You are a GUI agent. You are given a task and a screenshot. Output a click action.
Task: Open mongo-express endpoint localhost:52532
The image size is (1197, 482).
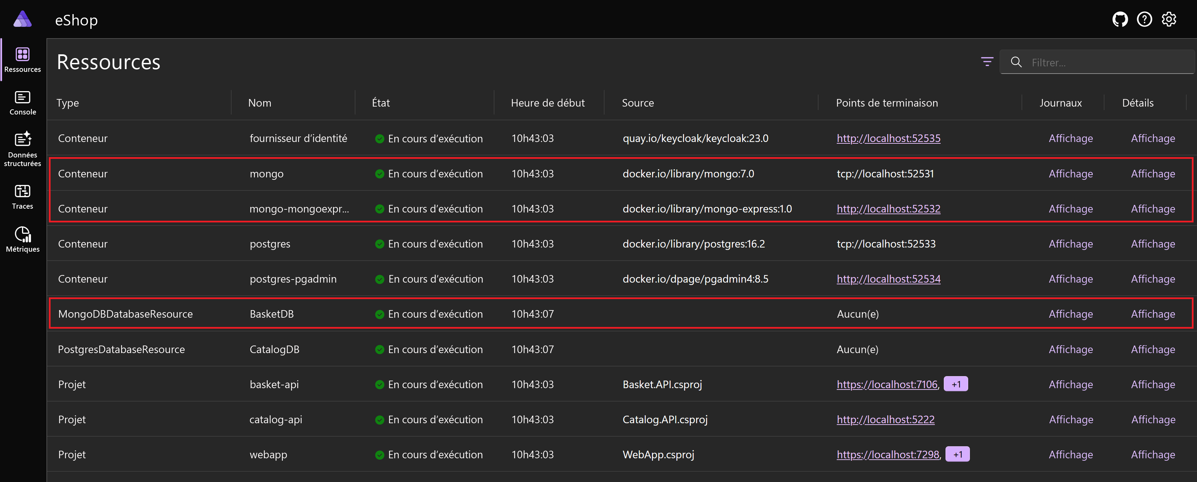coord(888,209)
